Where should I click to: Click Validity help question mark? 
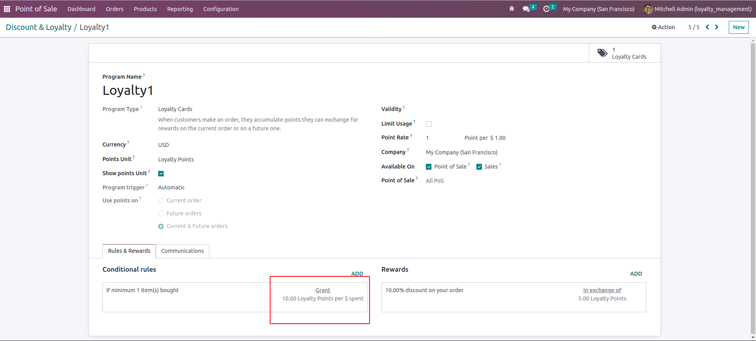click(404, 107)
